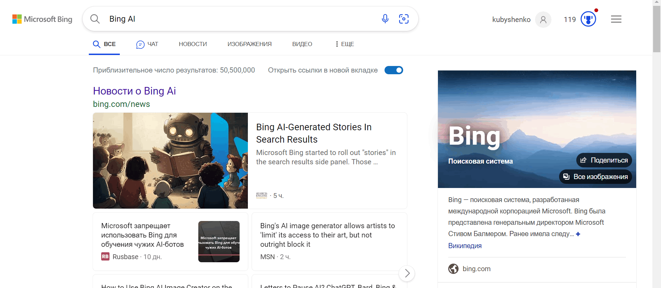This screenshot has height=288, width=661.
Task: Click the globe icon next to bing.com
Action: tap(453, 269)
